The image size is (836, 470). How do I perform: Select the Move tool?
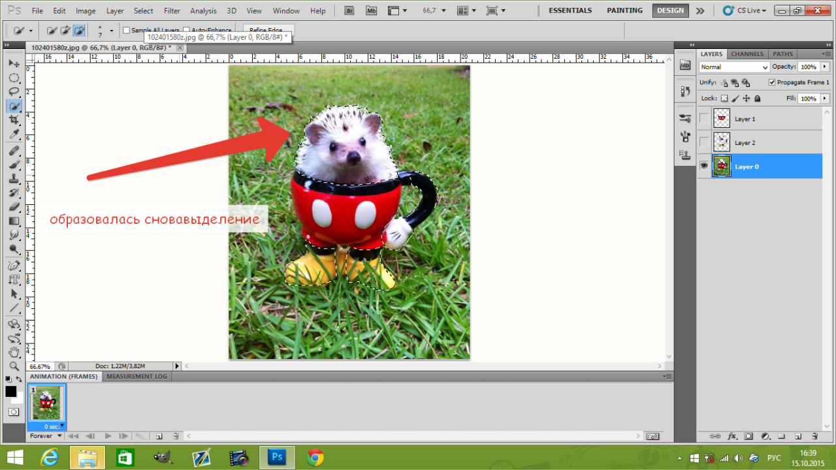point(14,63)
